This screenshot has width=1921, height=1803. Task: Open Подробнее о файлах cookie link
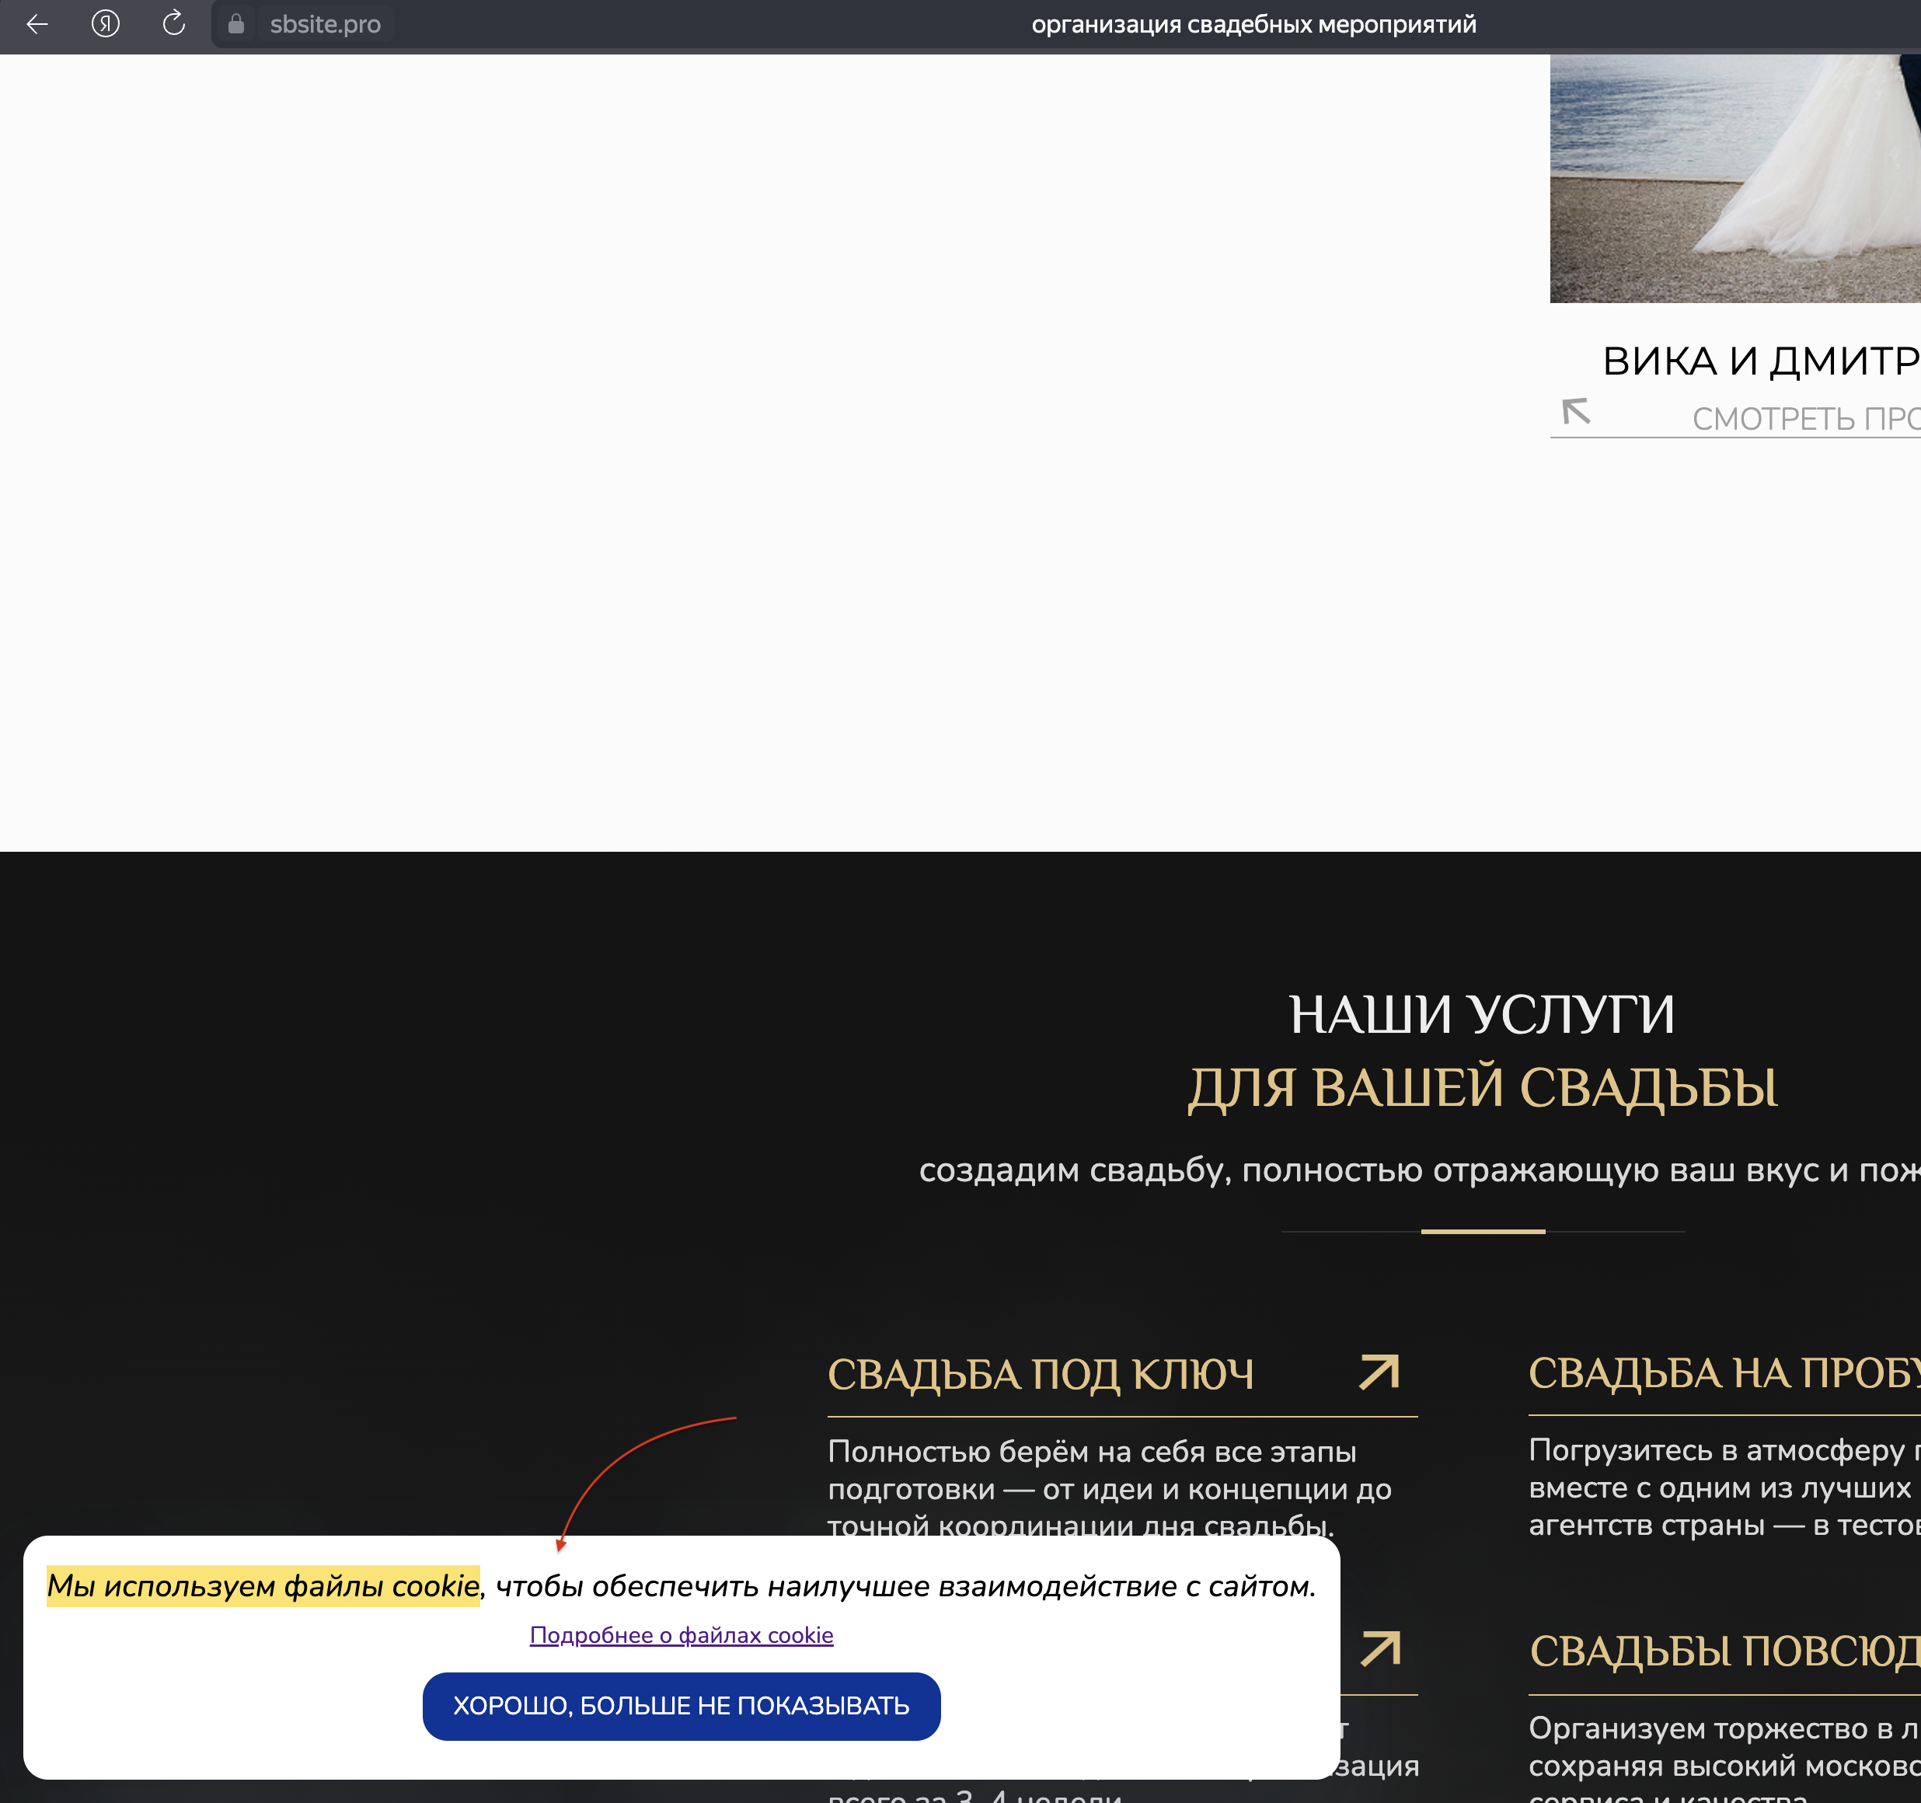point(682,1635)
